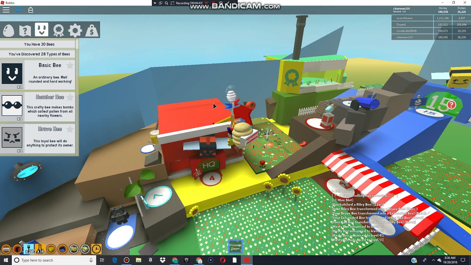The height and width of the screenshot is (265, 471).
Task: Click 'You Have 30 Bees' text
Action: [39, 44]
